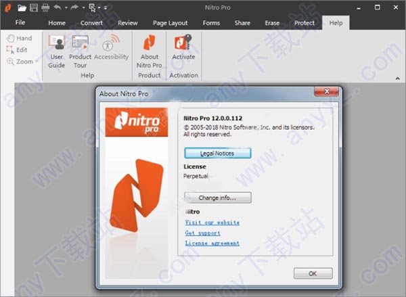
Task: Switch to the Review tab
Action: click(128, 23)
